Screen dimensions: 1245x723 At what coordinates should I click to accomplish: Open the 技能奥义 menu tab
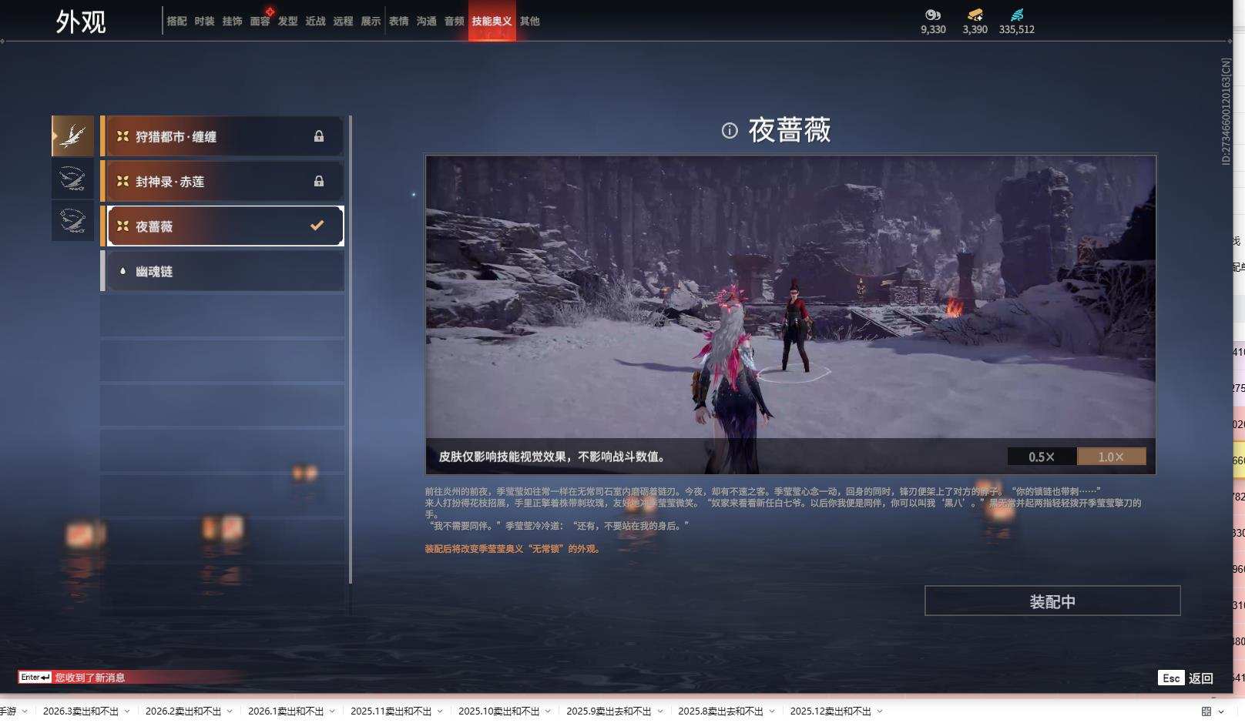point(492,22)
